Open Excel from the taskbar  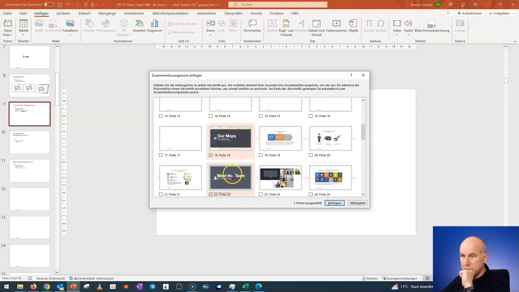click(x=245, y=287)
